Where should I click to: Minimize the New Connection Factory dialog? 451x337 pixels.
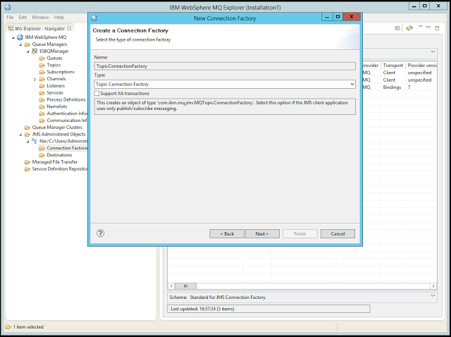click(x=327, y=17)
